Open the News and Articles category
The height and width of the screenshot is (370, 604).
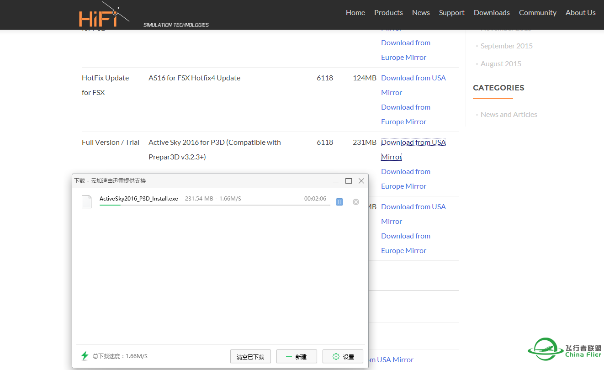[509, 114]
